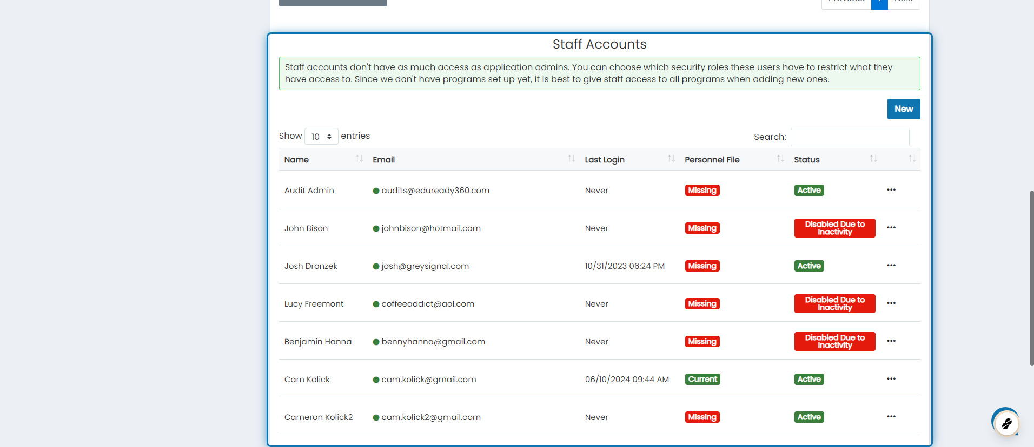The image size is (1034, 447).
Task: Click Active status badge for Cameron Kolick2
Action: (x=809, y=417)
